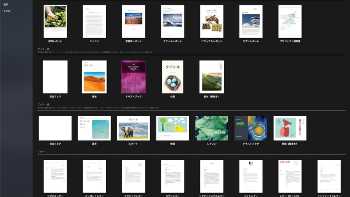Open the トラディショナルレター letter template
This screenshot has height=197, width=350.
tap(212, 176)
